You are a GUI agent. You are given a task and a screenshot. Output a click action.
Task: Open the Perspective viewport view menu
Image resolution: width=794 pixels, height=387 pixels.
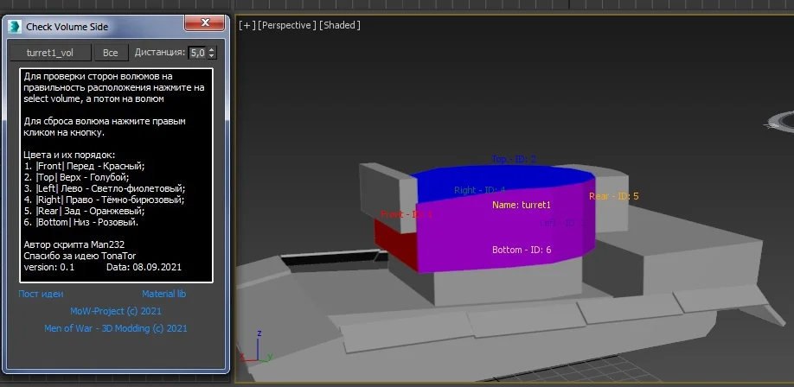tap(286, 25)
